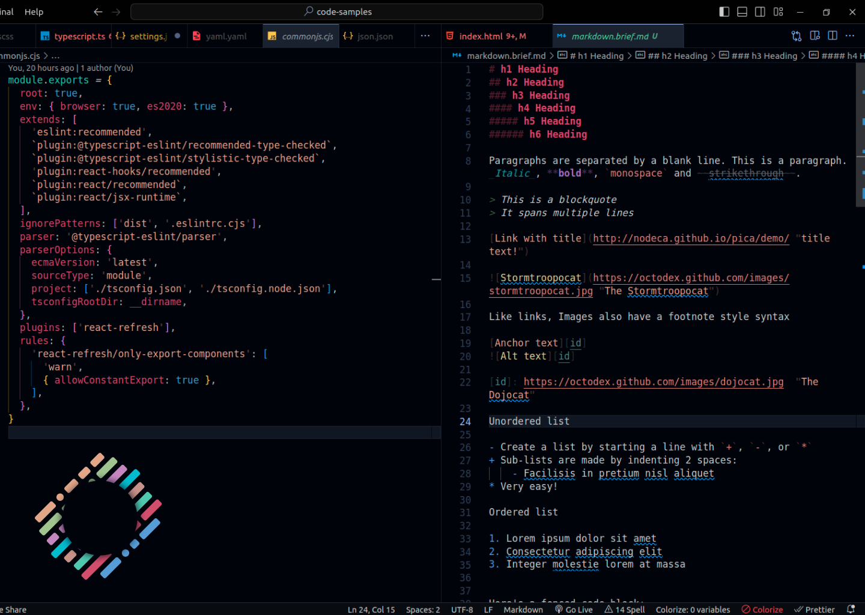This screenshot has height=615, width=865.
Task: Open right editor group more actions ellipsis
Action: 850,36
